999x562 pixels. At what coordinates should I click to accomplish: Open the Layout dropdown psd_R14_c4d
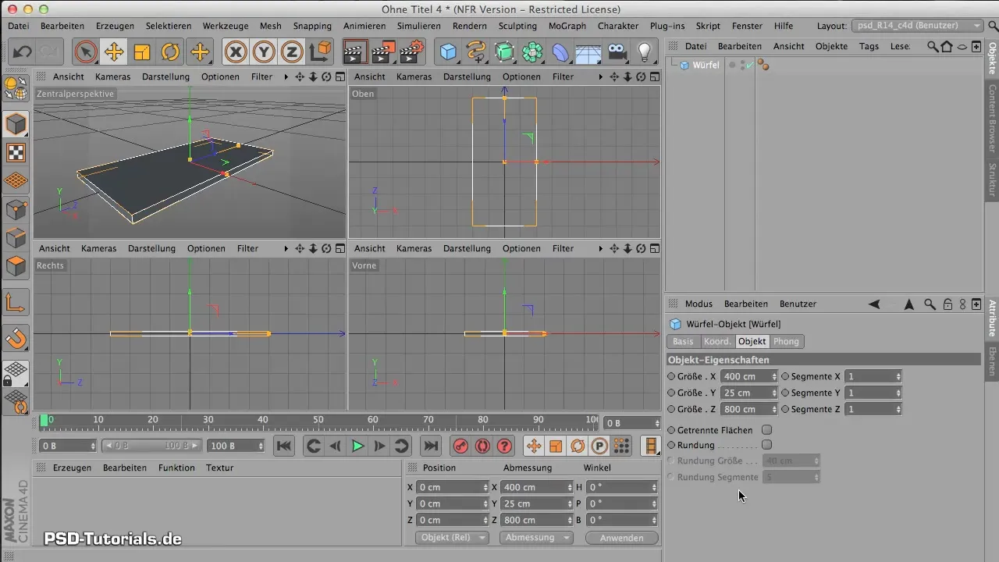pos(918,26)
